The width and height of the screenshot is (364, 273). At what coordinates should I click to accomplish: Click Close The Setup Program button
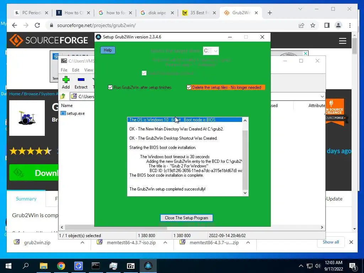point(186,218)
